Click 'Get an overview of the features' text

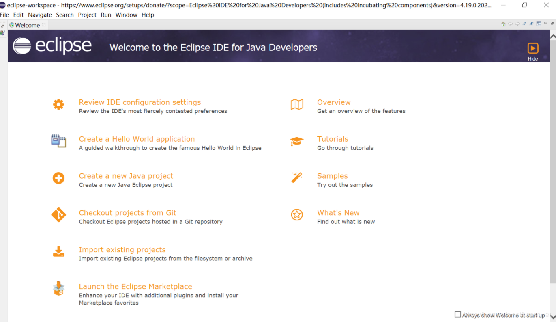[x=361, y=111]
